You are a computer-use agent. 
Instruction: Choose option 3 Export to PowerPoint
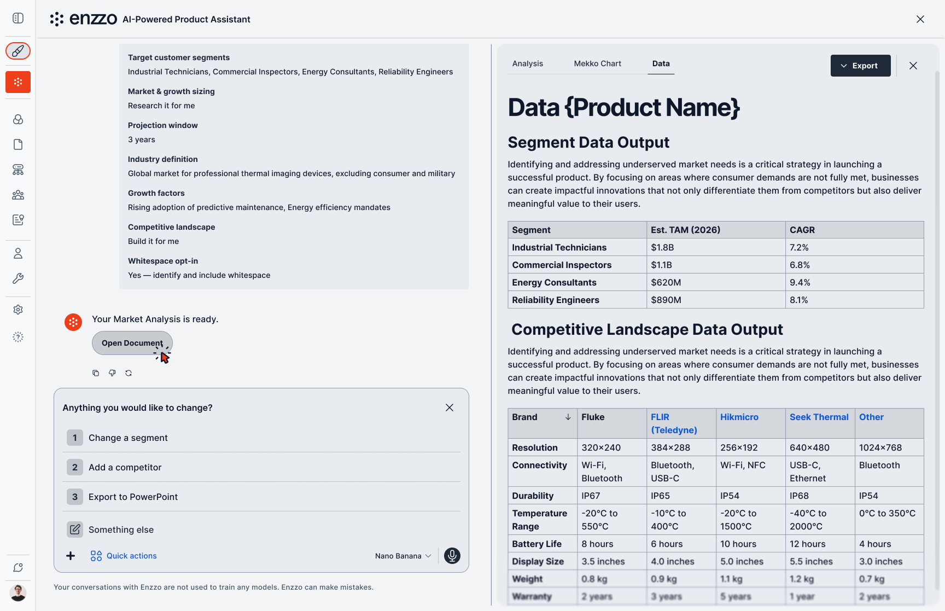tap(261, 497)
